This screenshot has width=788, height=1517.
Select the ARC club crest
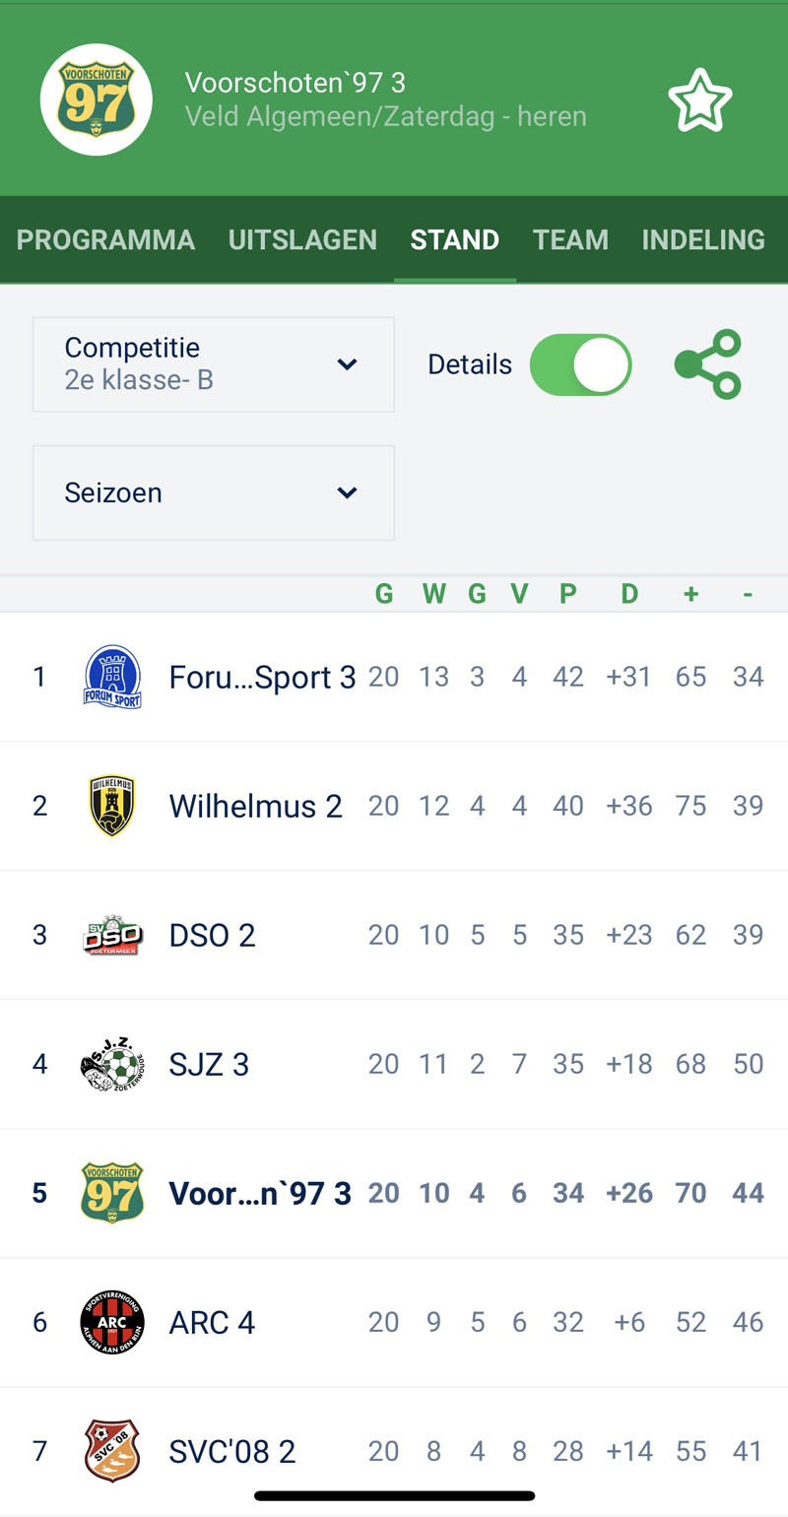click(x=112, y=1322)
